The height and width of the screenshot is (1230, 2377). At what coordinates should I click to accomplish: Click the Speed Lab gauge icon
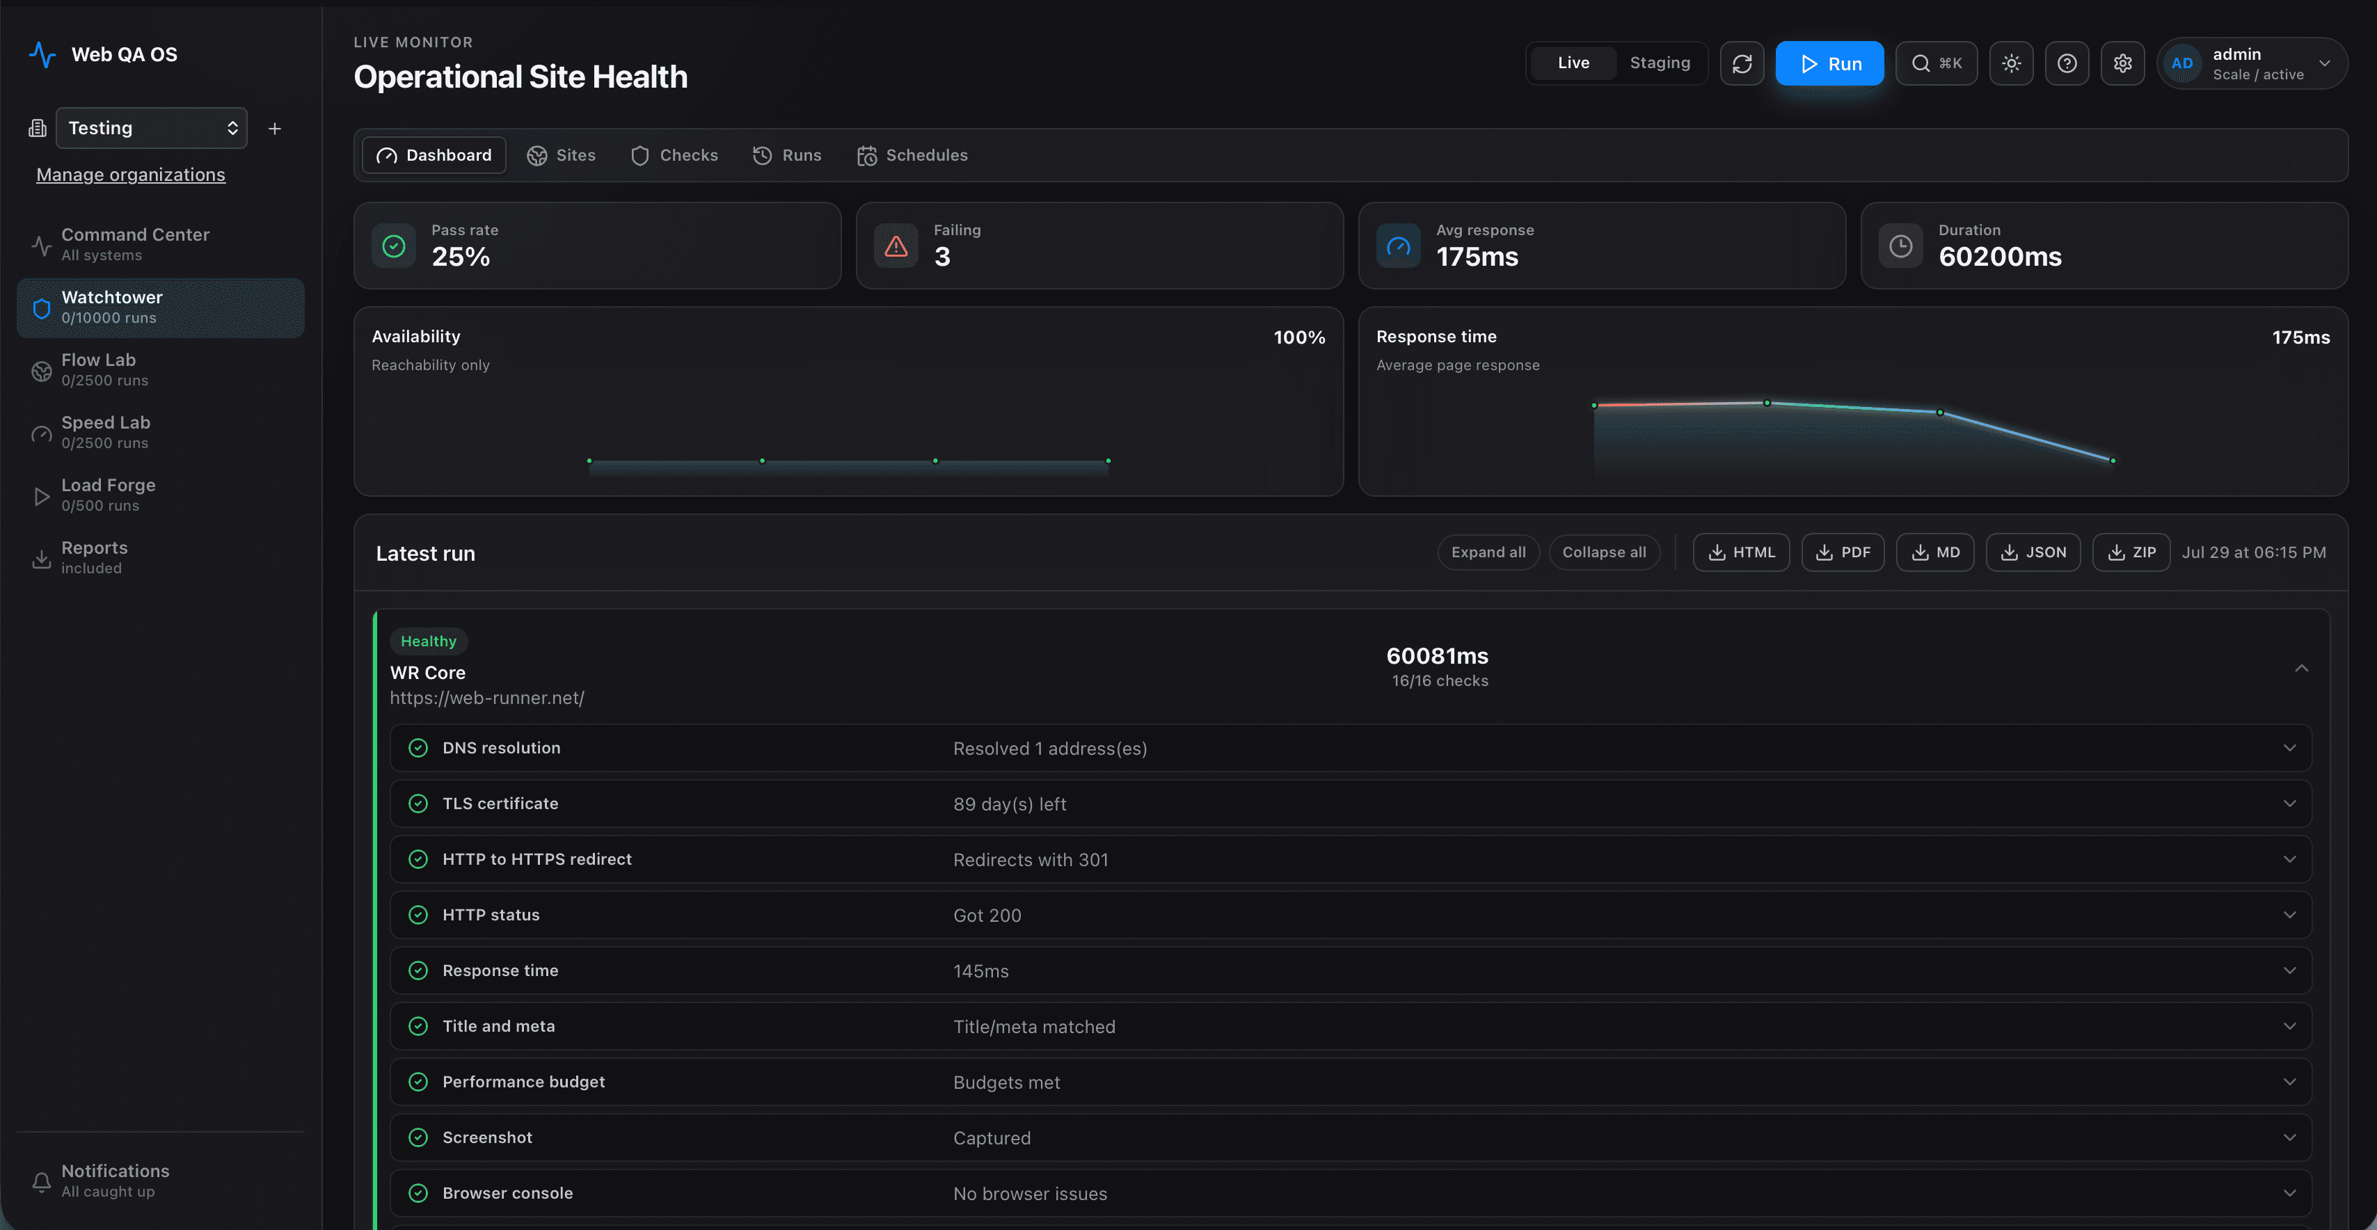point(42,433)
